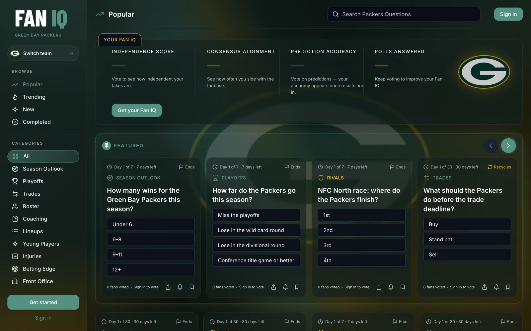Click the FAN IQ logo

[x=41, y=19]
